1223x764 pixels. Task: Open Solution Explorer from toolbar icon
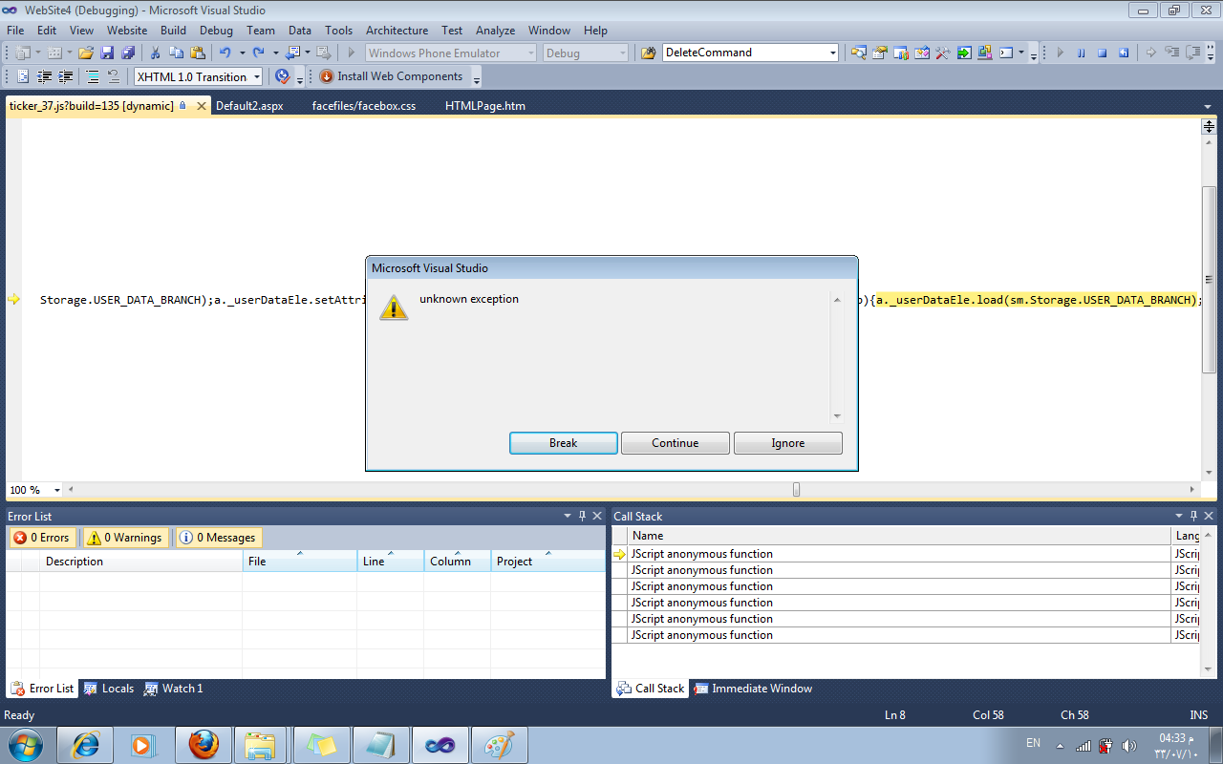(x=859, y=53)
